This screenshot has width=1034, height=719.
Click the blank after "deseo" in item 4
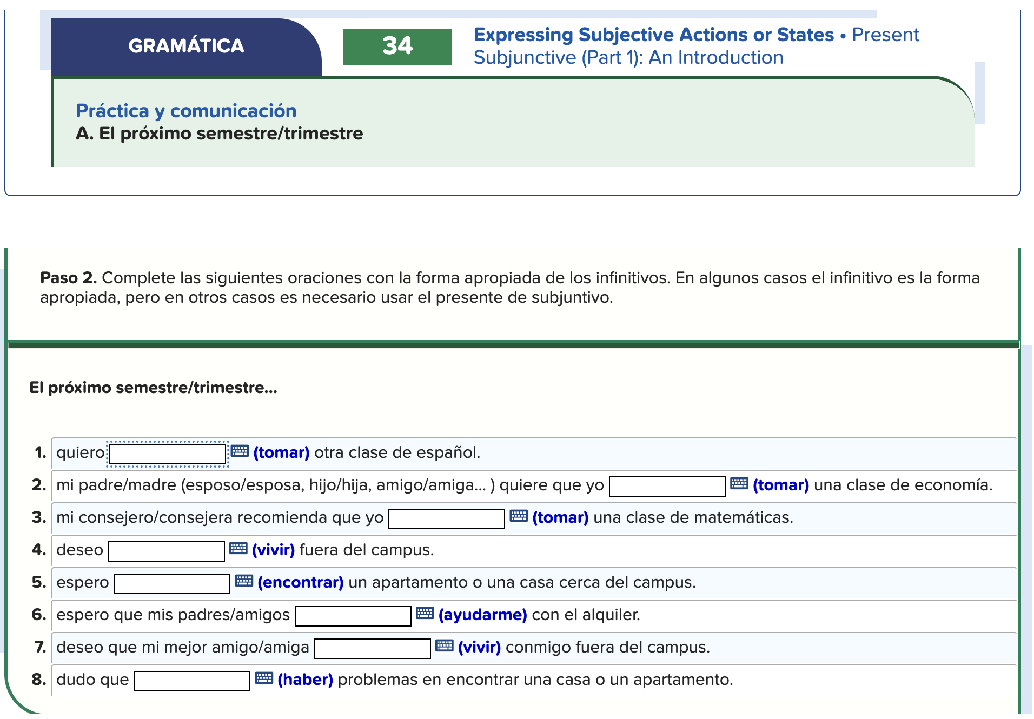(x=166, y=550)
